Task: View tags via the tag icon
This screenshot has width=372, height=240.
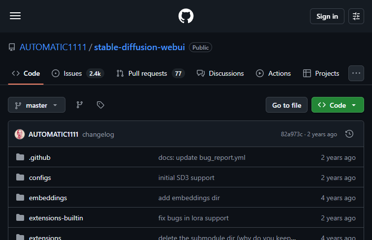Action: coord(100,105)
